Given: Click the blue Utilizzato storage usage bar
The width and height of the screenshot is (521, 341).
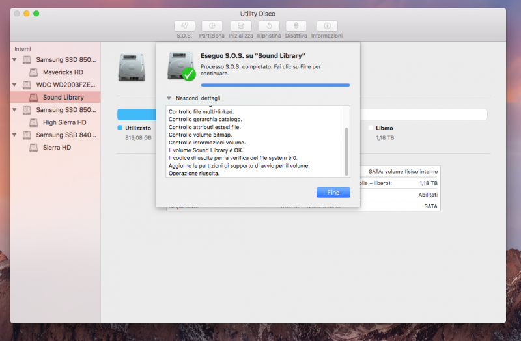Looking at the screenshot, I should tap(137, 115).
